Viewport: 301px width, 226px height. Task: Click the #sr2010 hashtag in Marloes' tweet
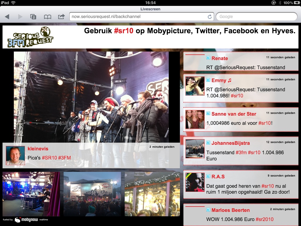click(264, 219)
